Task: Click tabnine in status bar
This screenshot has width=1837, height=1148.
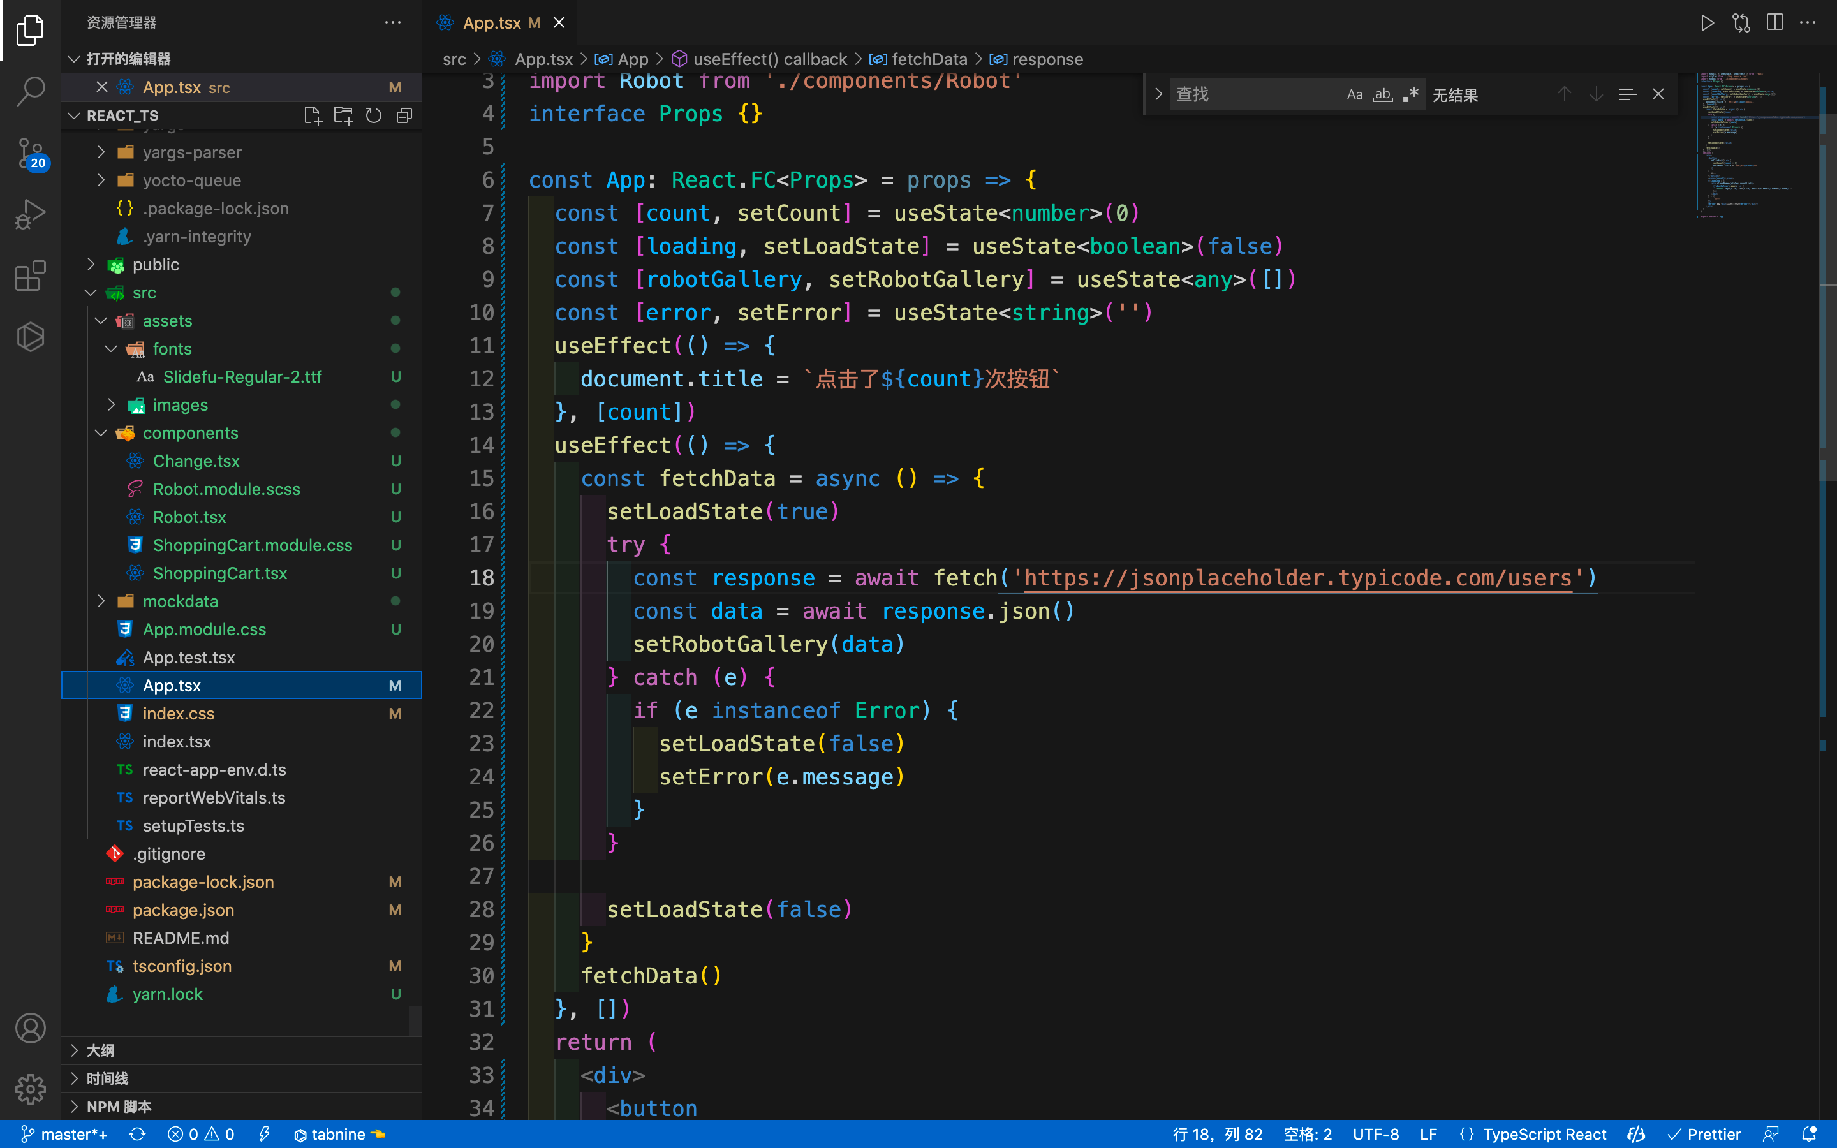Action: [339, 1135]
